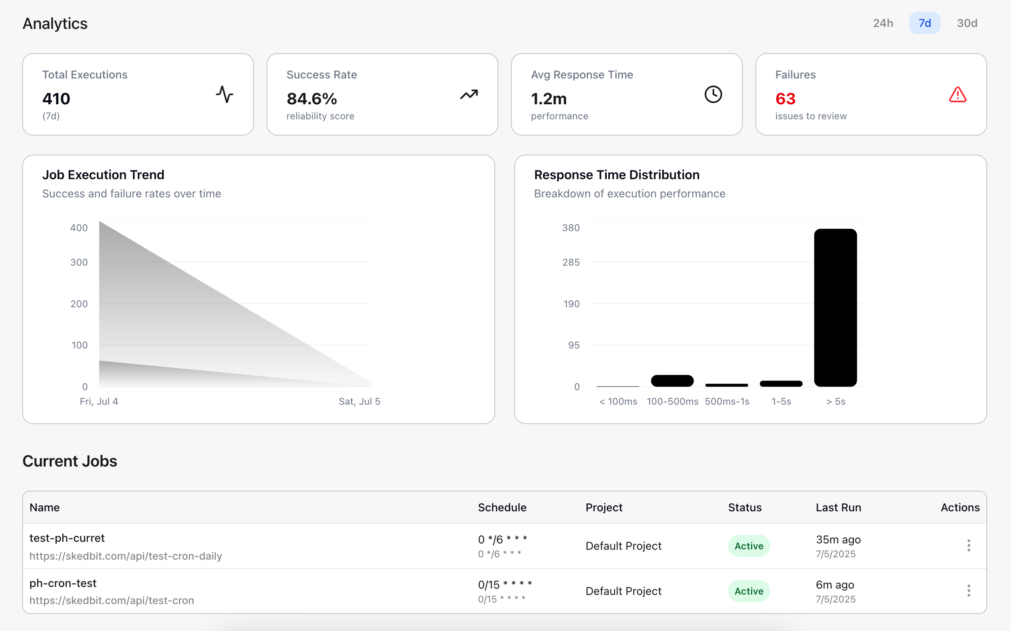This screenshot has width=1011, height=631.
Task: Click the Project column header
Action: 604,507
